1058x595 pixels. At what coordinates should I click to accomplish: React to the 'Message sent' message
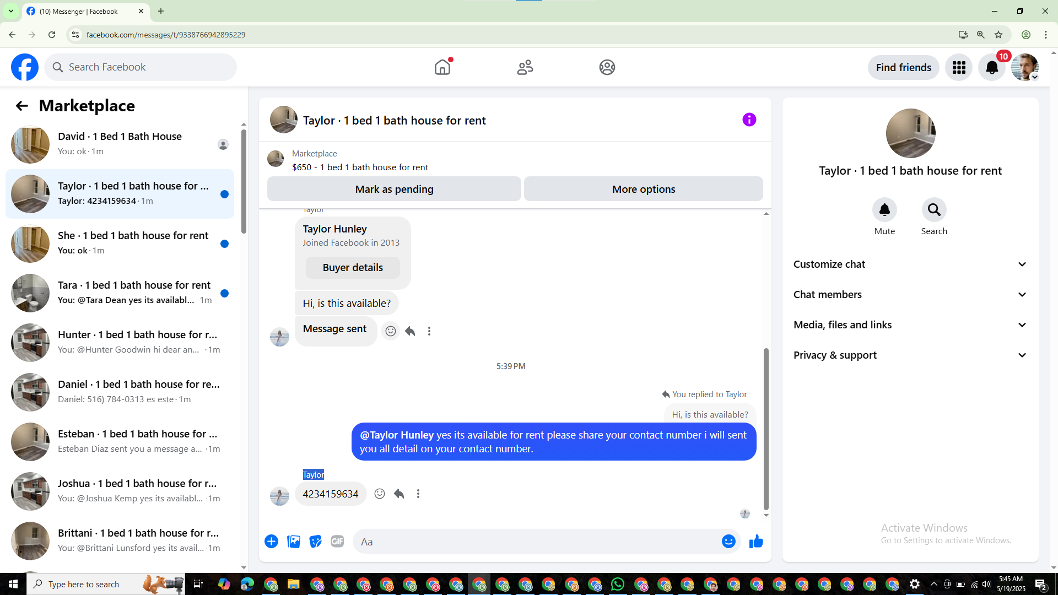click(x=391, y=331)
